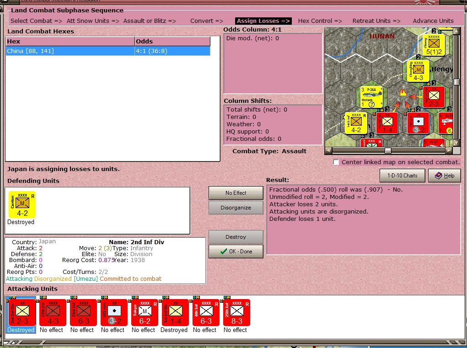Screen dimensions: 467x348
Task: Click the map vertical scrollbar thumb
Action: click(456, 82)
